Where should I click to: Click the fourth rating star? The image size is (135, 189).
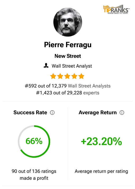tap(74, 76)
